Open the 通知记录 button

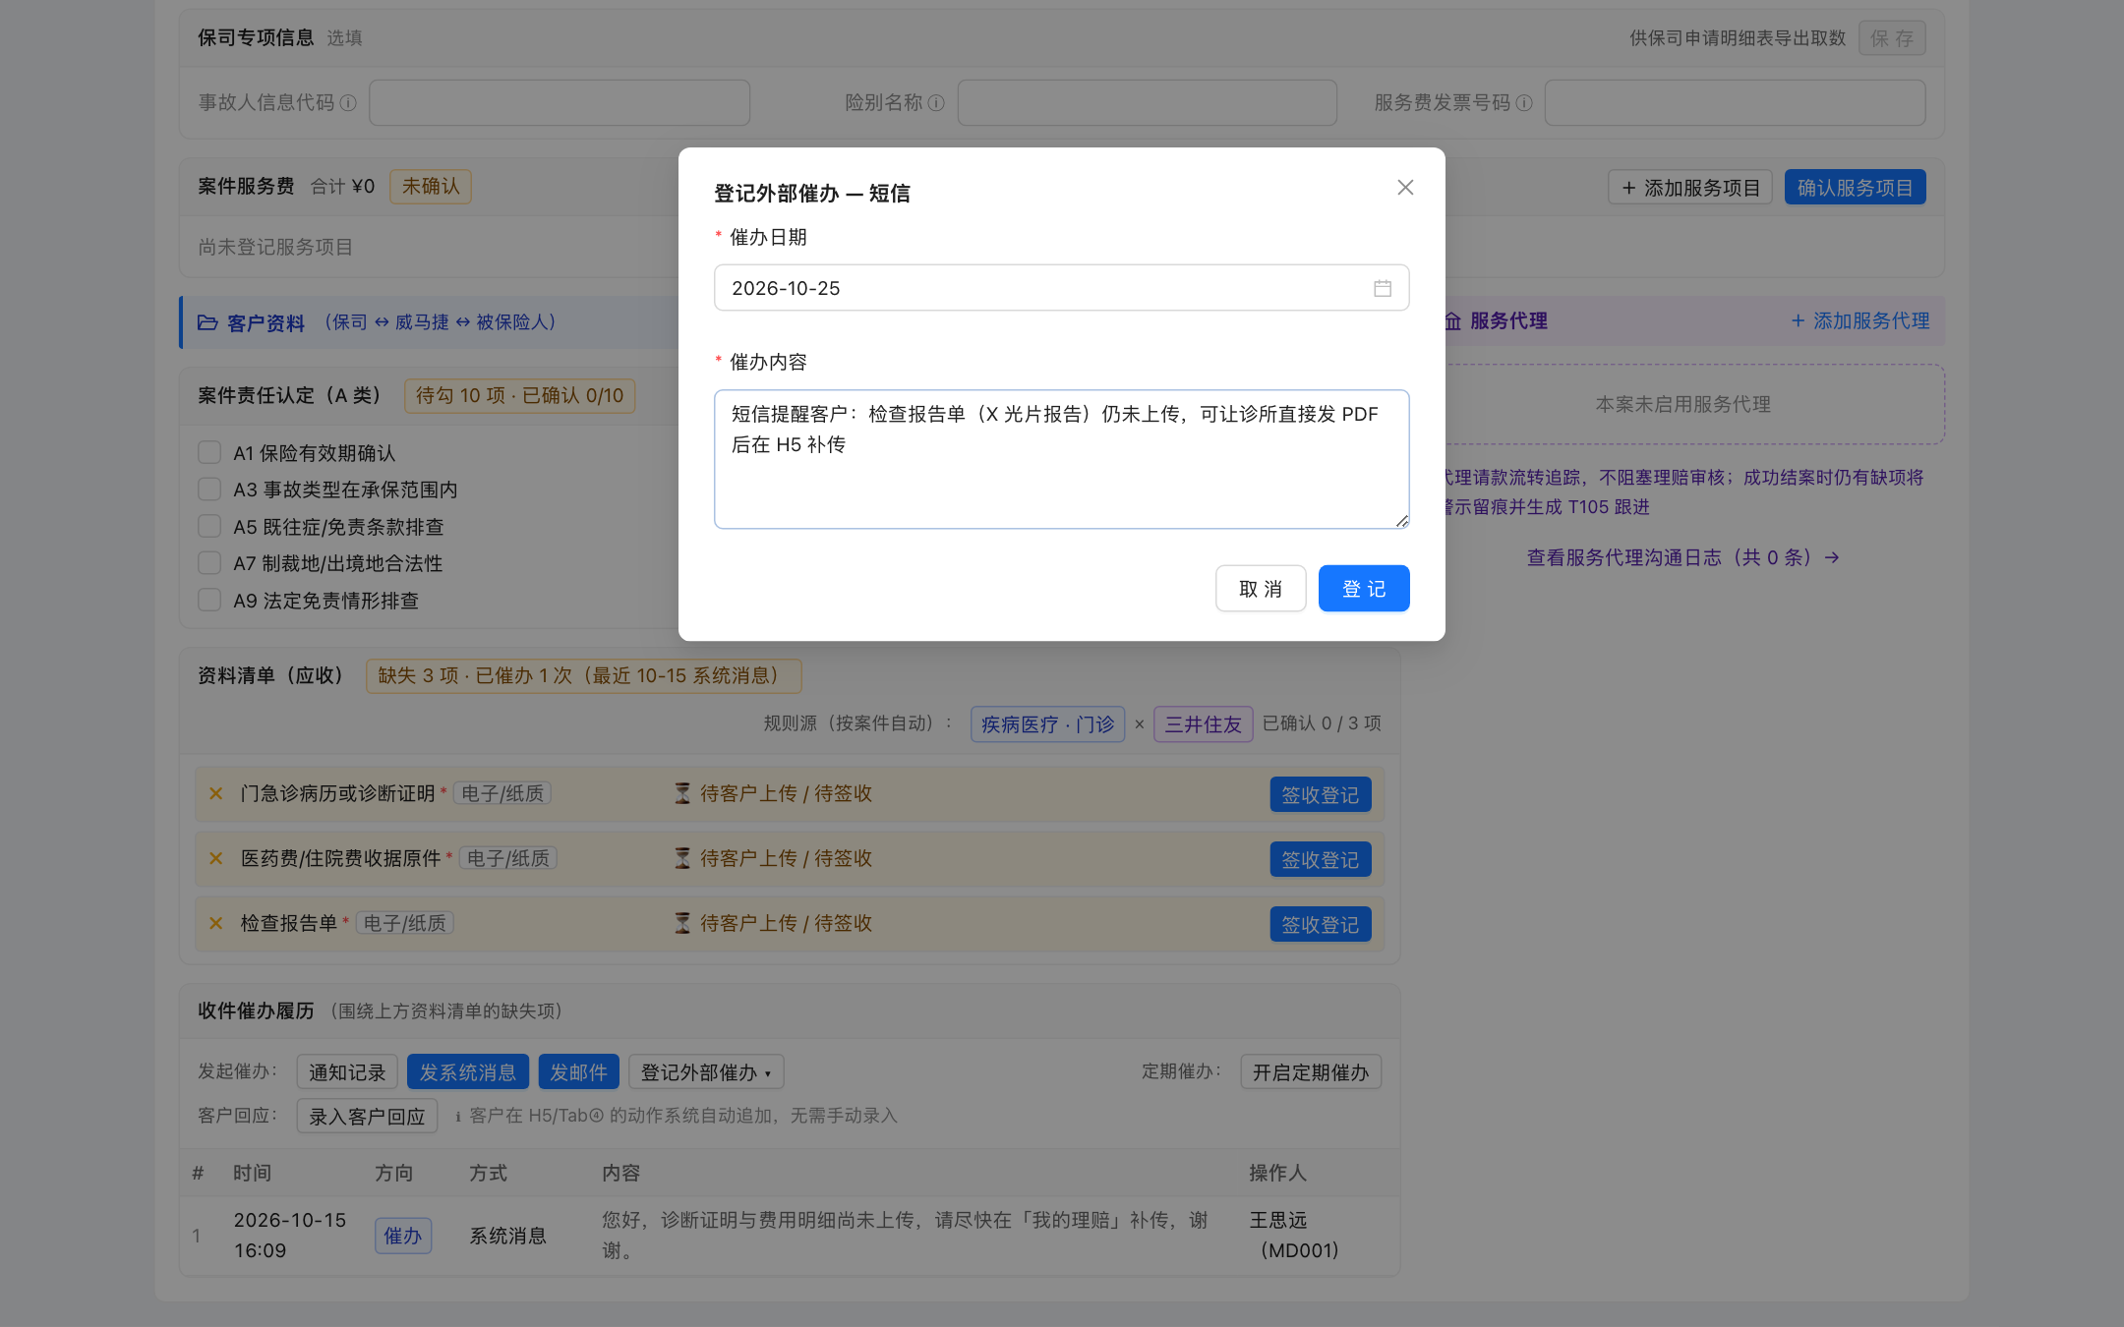point(347,1071)
